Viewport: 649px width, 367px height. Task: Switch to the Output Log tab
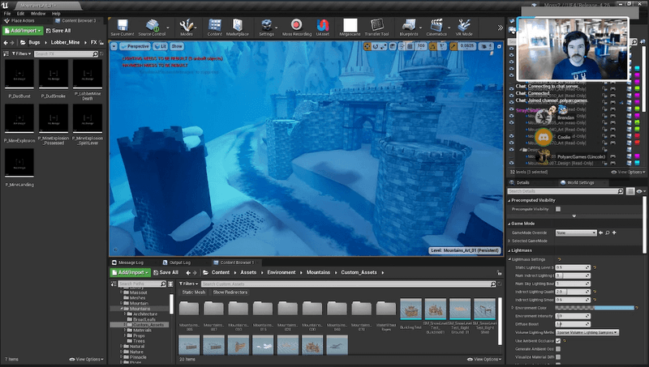click(178, 262)
